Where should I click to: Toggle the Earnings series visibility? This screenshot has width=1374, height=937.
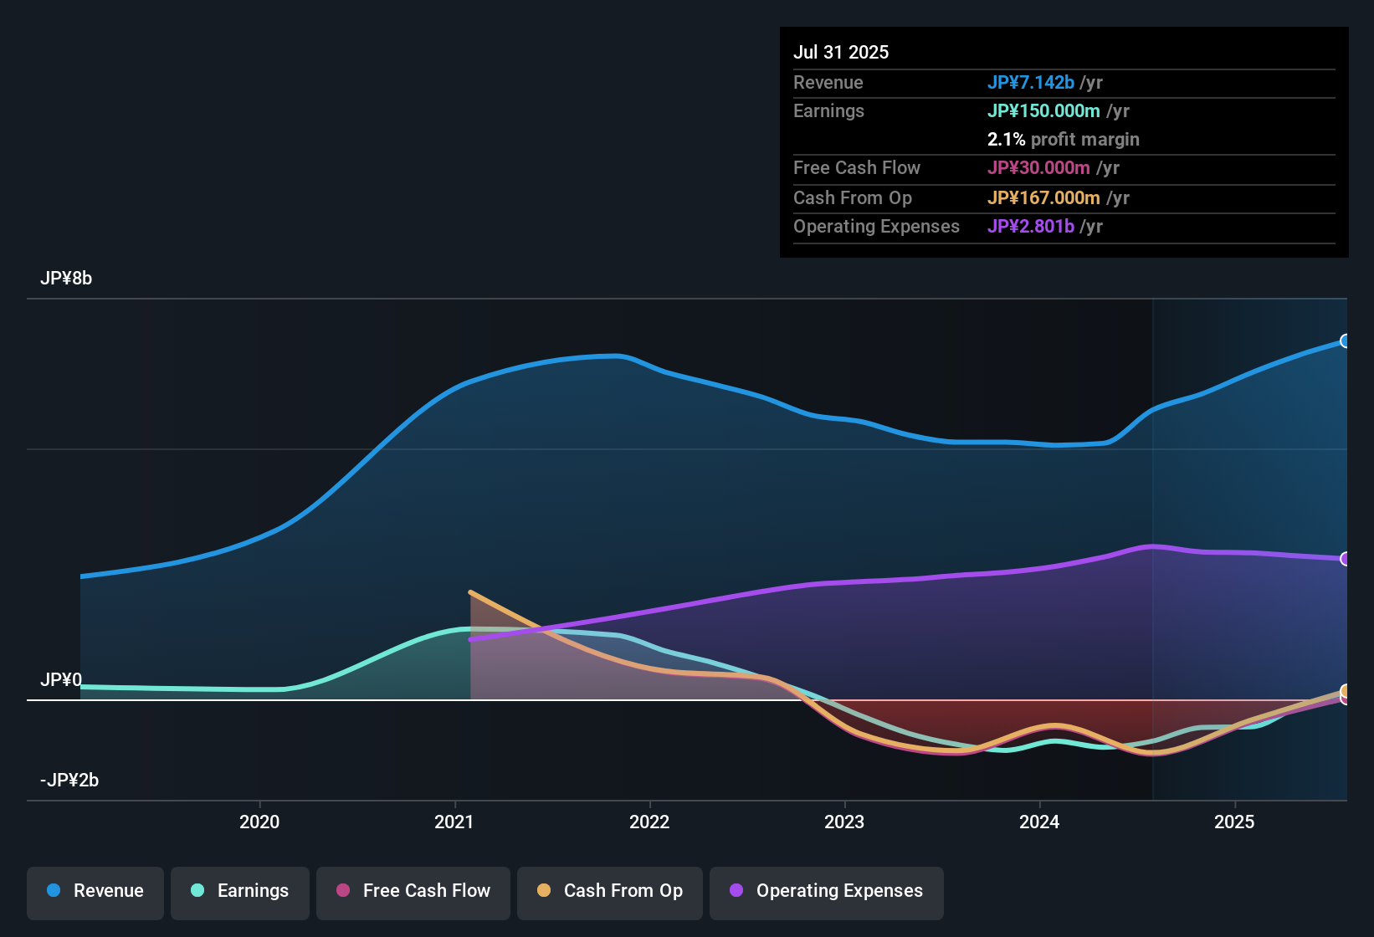[x=239, y=893]
